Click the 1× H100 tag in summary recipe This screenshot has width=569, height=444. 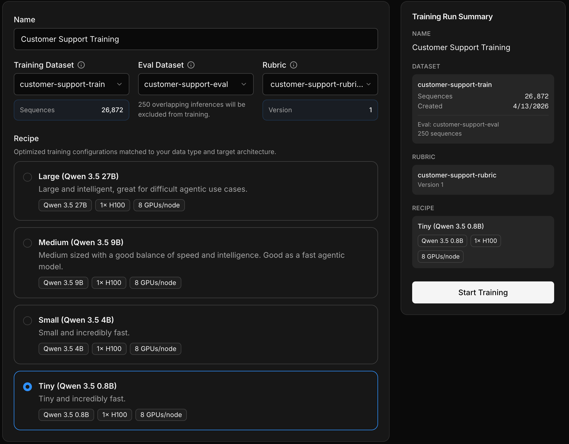click(x=486, y=241)
